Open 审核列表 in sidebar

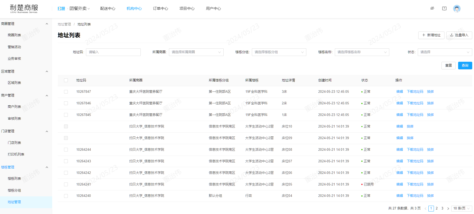(x=14, y=118)
